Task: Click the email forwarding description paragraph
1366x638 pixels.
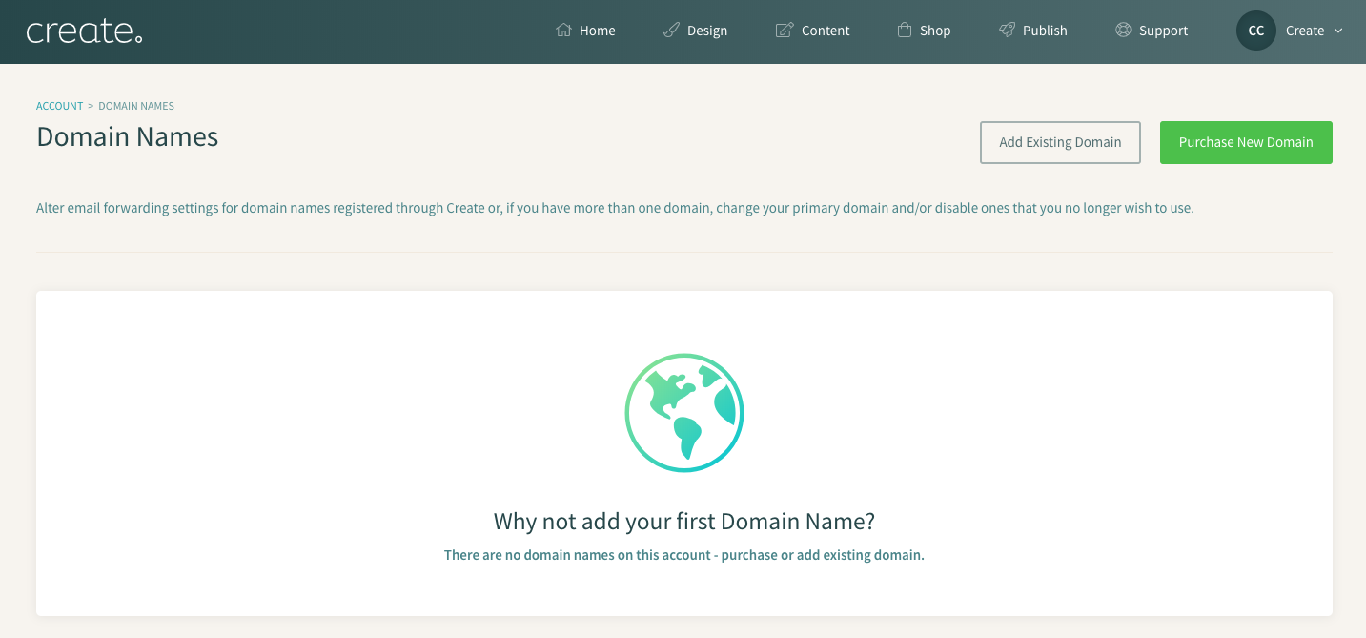Action: click(615, 207)
